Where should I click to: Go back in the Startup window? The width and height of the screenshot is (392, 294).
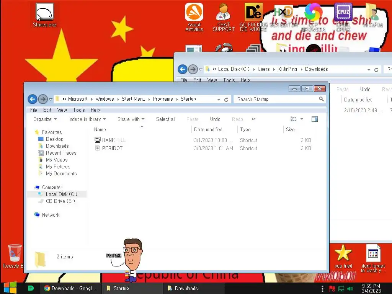[32, 99]
